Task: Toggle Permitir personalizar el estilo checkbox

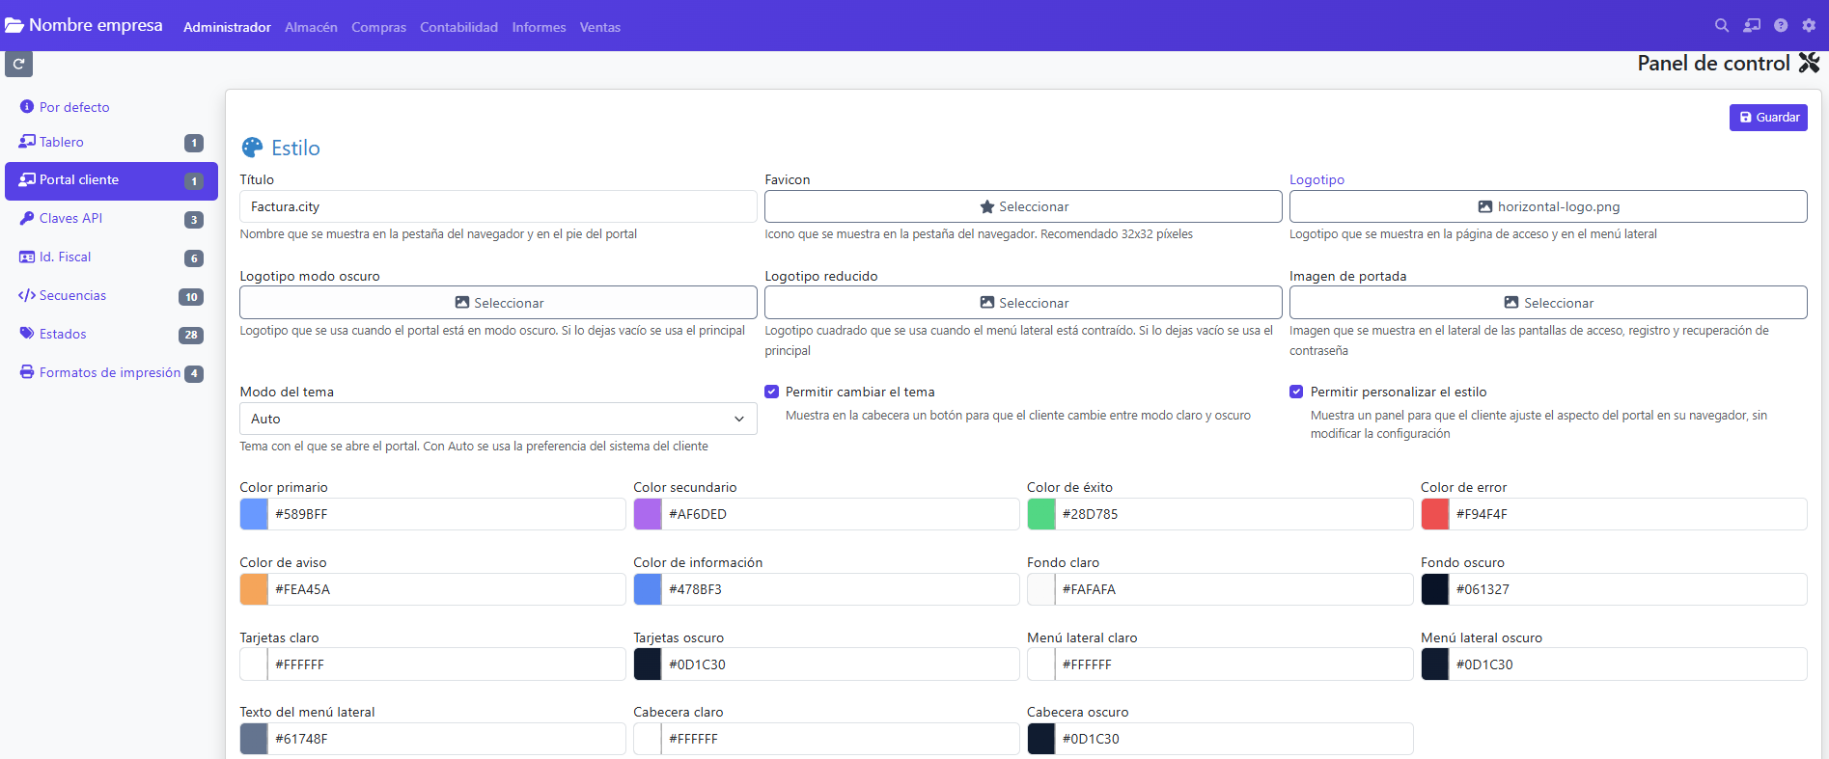Action: point(1296,392)
